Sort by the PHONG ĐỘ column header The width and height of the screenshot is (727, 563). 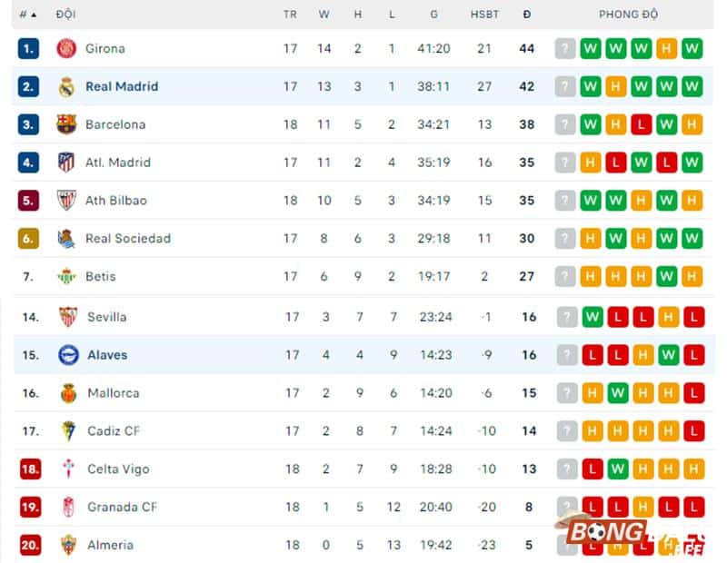click(x=628, y=15)
